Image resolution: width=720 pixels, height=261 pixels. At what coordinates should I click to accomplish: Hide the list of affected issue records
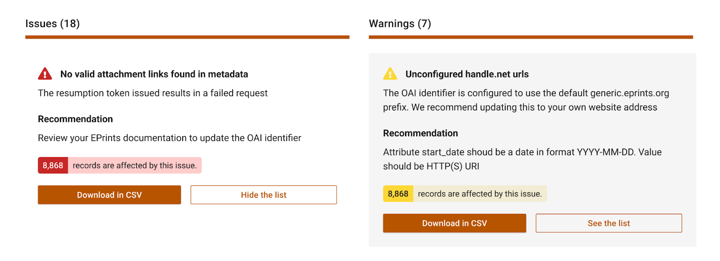[263, 195]
